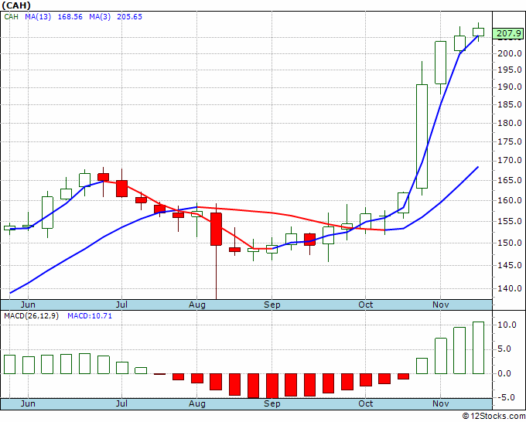Click Jul on the price chart date axis

[x=121, y=305]
